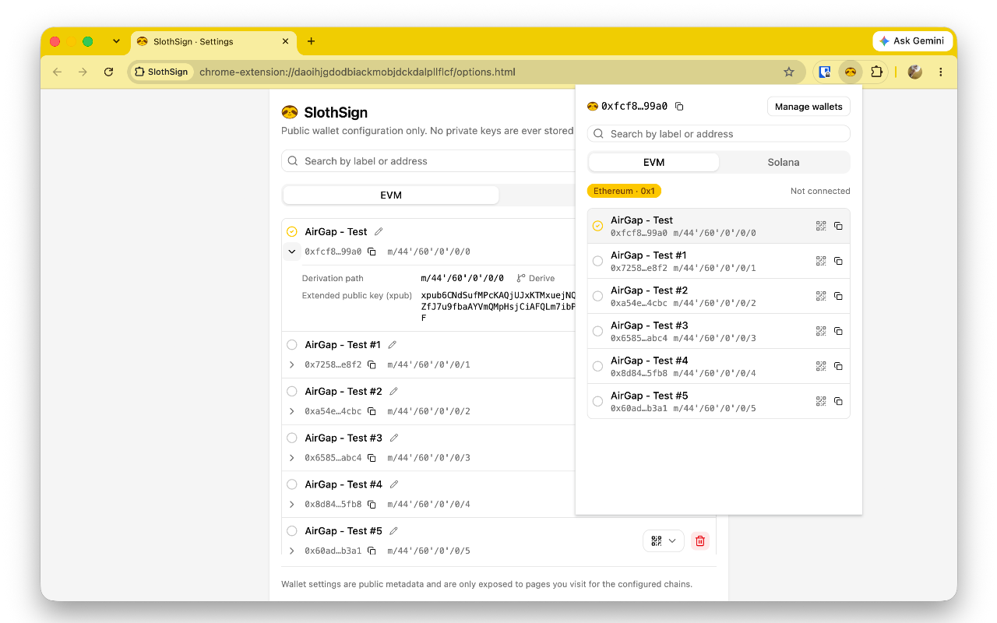Image resolution: width=997 pixels, height=623 pixels.
Task: Select AirGap - Test #2 radio in popup
Action: (597, 296)
